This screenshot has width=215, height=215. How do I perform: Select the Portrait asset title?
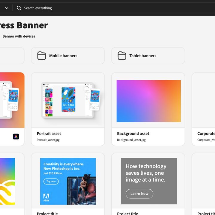(x=49, y=133)
